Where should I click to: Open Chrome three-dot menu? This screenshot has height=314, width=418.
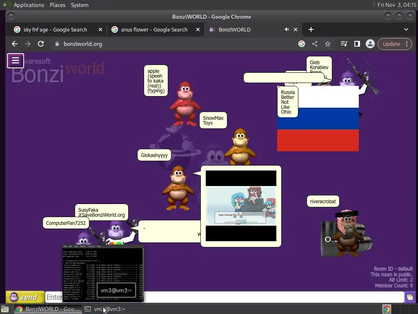point(407,44)
